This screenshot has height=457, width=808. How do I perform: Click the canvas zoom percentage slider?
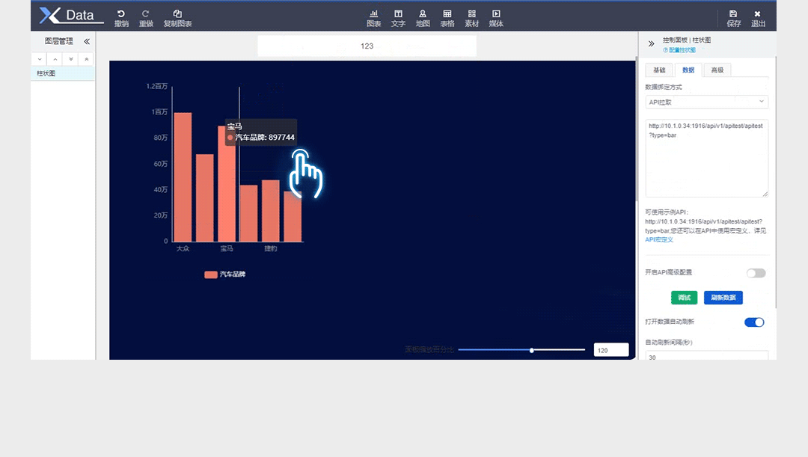(x=521, y=349)
